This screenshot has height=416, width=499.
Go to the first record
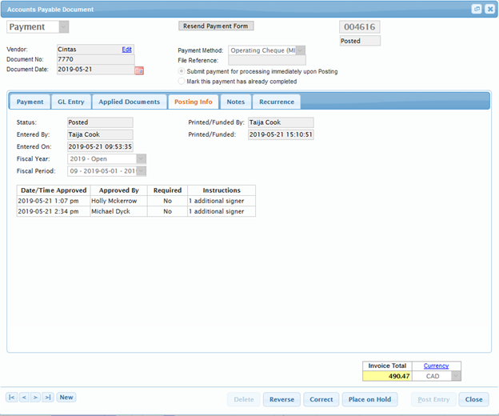(x=12, y=397)
